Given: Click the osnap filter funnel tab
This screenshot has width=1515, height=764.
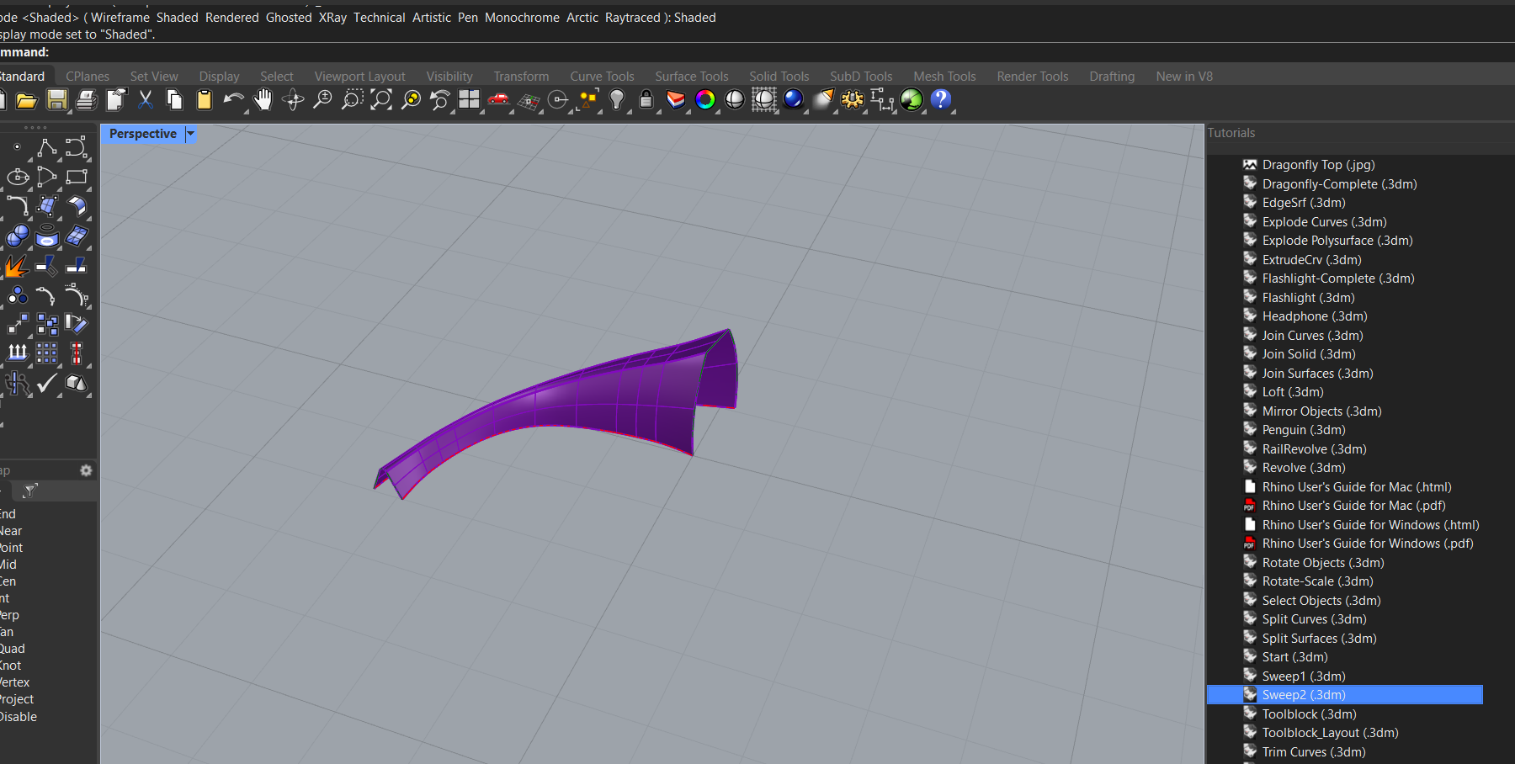Looking at the screenshot, I should pyautogui.click(x=31, y=491).
